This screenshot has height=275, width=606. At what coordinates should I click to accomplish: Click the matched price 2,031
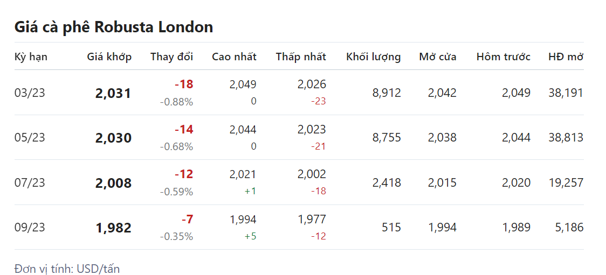click(x=113, y=93)
